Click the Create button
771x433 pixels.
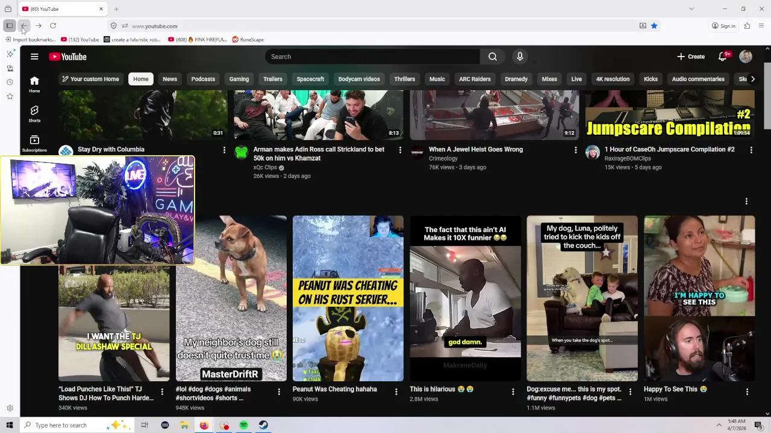pos(691,57)
